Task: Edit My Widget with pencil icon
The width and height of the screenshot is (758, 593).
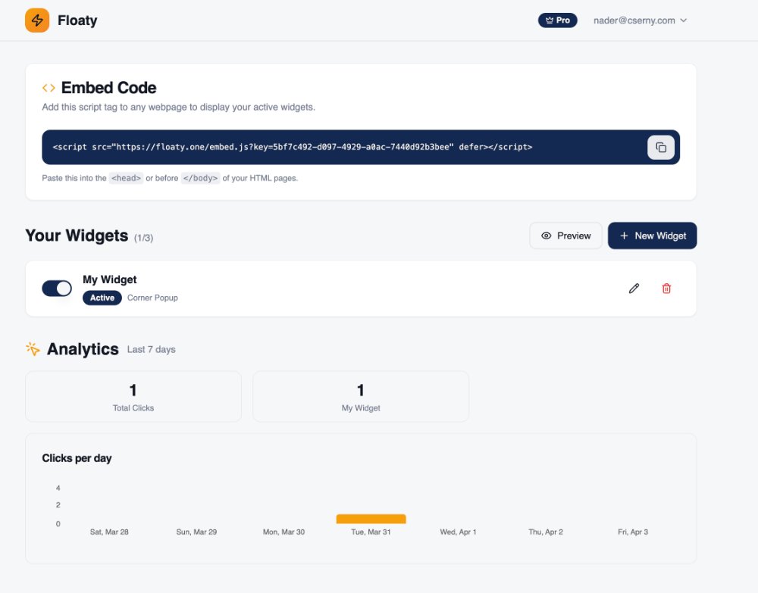Action: click(x=634, y=289)
